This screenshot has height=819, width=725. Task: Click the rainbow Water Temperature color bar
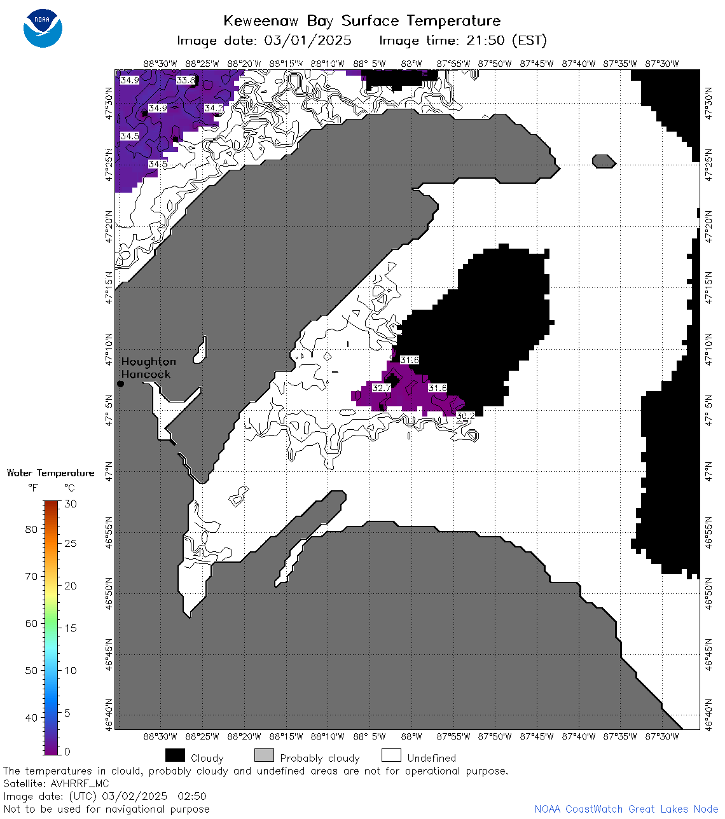click(x=52, y=628)
